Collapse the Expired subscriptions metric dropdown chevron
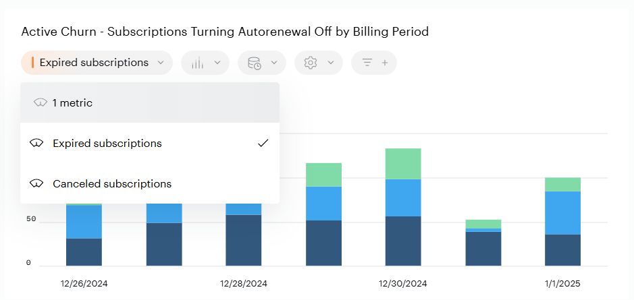Image resolution: width=634 pixels, height=300 pixels. 161,63
